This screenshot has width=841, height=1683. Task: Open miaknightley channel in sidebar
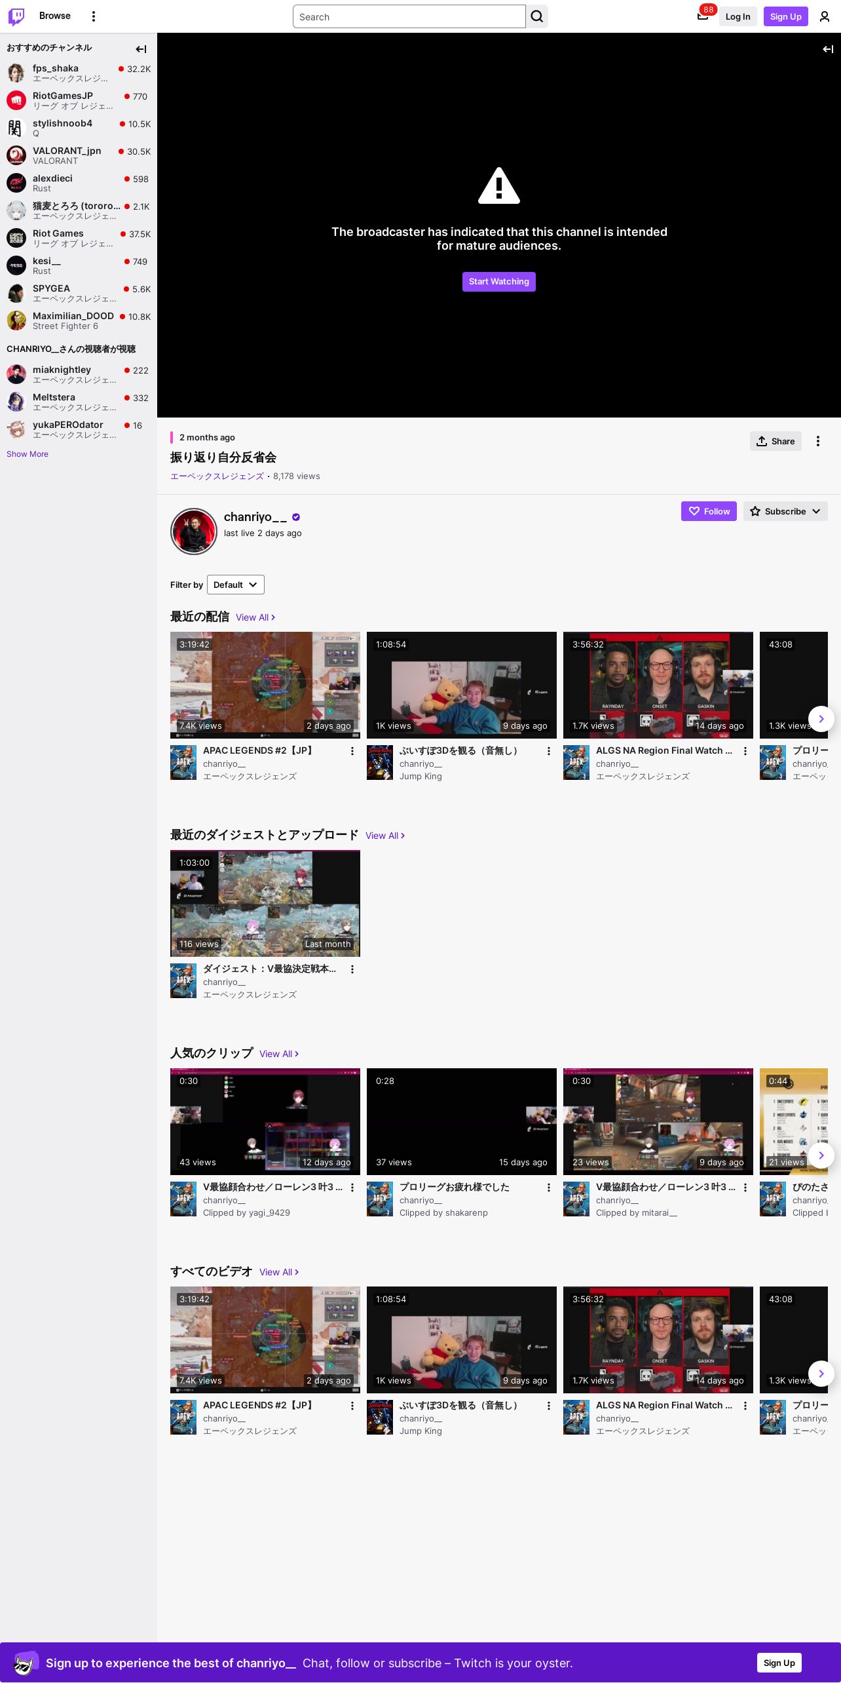pos(79,374)
